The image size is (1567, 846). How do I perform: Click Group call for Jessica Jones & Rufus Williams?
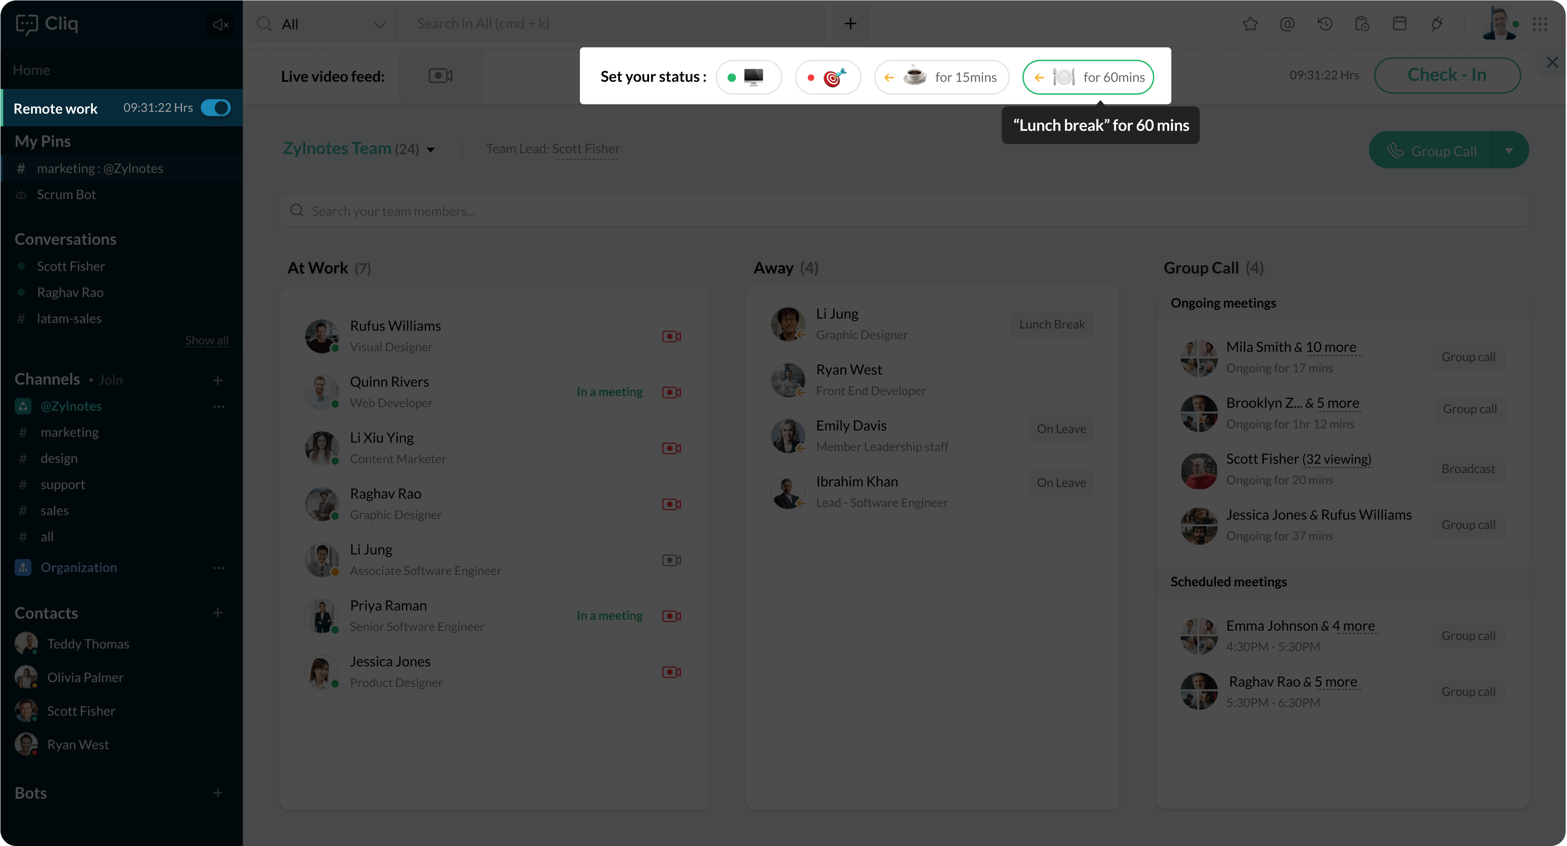click(x=1469, y=525)
